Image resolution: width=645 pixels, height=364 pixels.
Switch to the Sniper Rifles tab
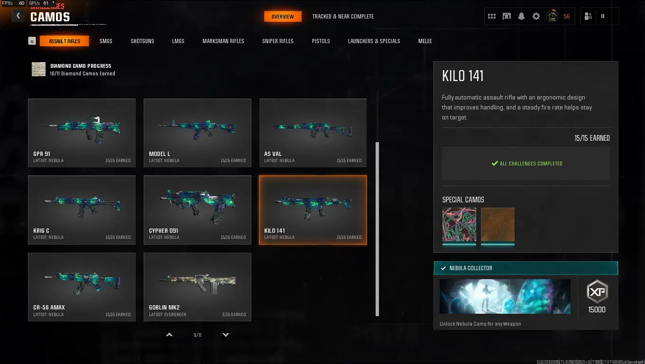pos(278,41)
